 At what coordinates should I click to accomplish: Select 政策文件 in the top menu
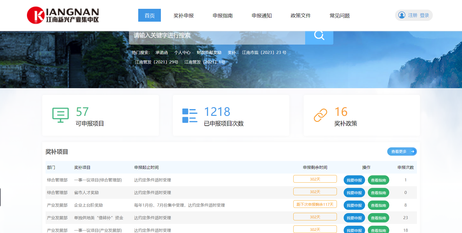click(301, 16)
